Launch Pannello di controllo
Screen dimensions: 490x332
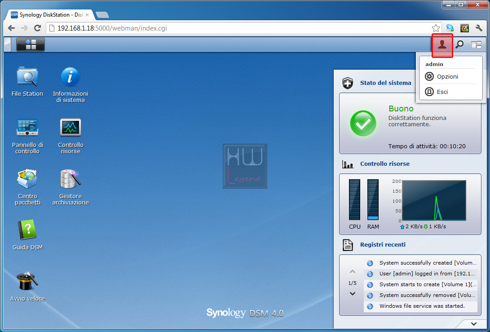coord(27,136)
